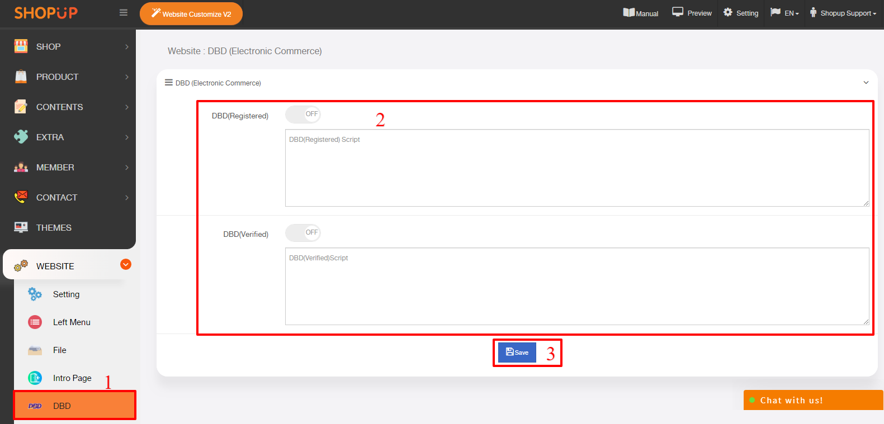Click the panel header list icon

(x=168, y=82)
